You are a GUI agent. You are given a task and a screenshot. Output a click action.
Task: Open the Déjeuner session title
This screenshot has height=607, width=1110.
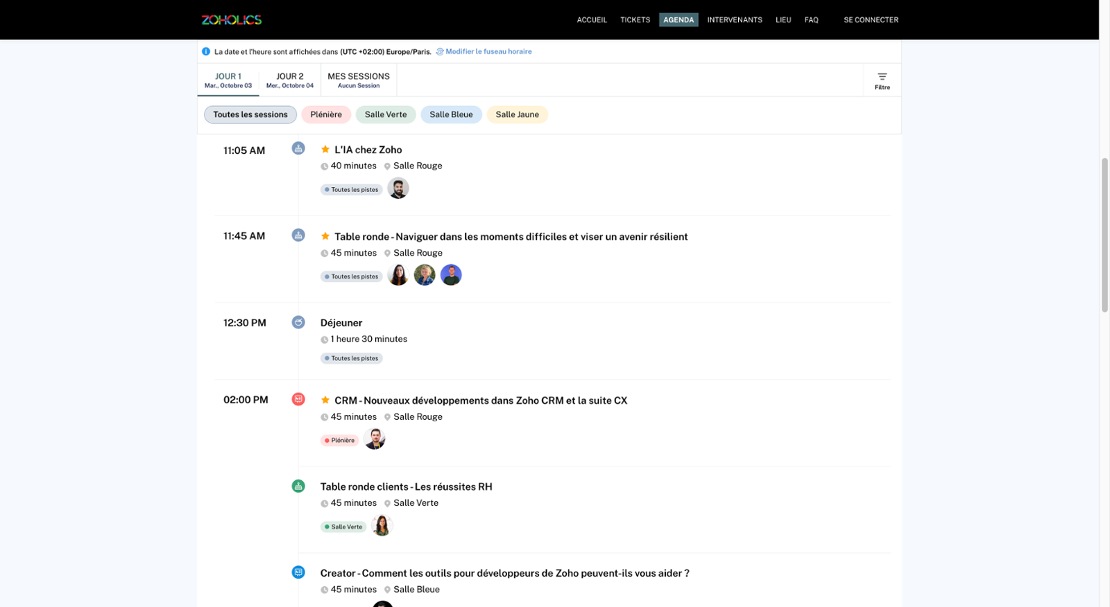coord(341,323)
